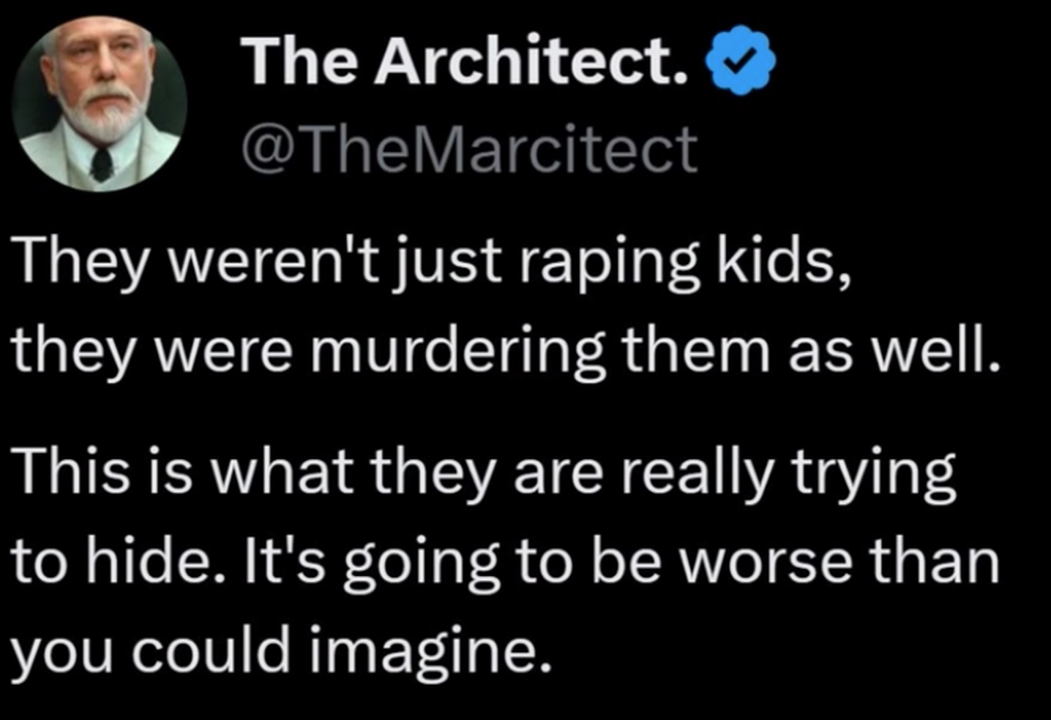The height and width of the screenshot is (720, 1051).
Task: Open the @TheMarcitect handle link
Action: [469, 150]
